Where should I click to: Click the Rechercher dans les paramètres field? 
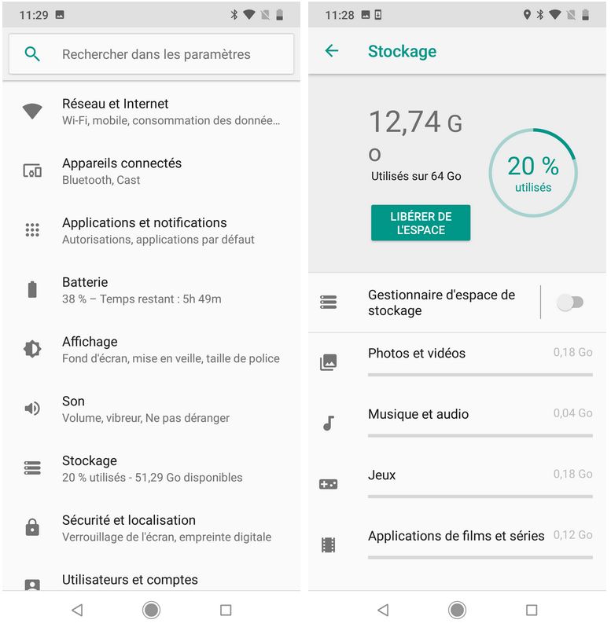point(156,54)
